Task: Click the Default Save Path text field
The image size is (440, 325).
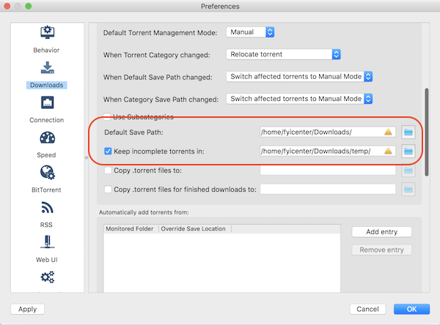Action: pyautogui.click(x=328, y=132)
